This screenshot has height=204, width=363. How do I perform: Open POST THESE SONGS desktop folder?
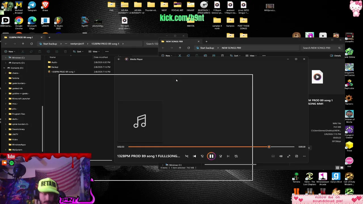point(243,23)
